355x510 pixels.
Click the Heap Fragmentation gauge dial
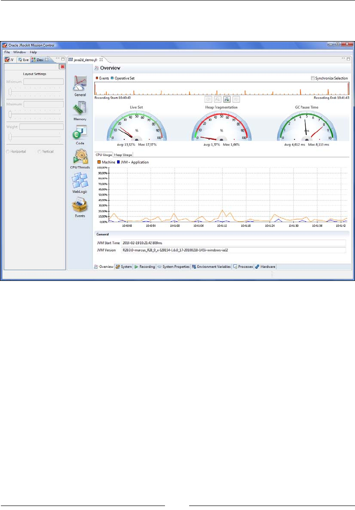pyautogui.click(x=221, y=126)
